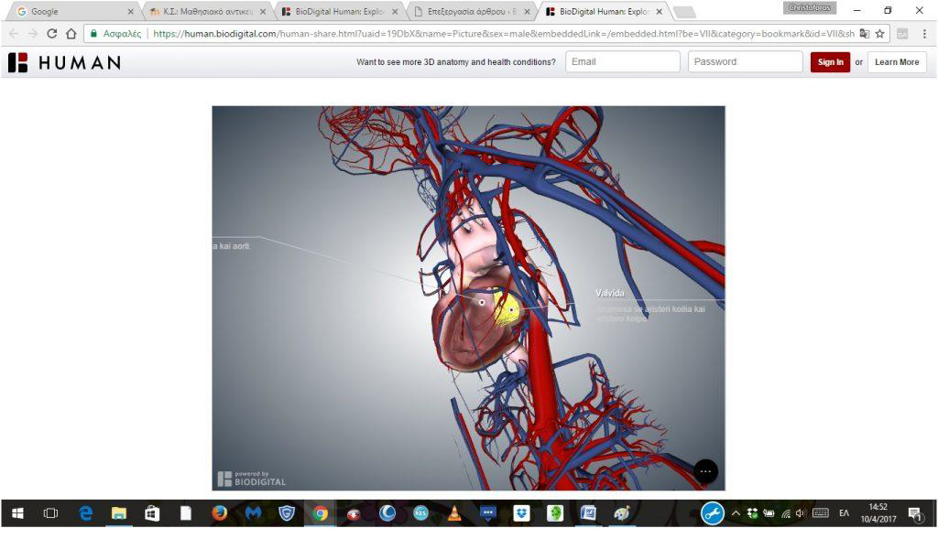Click the HUMAN logo in the page header
The image size is (938, 539).
click(64, 62)
